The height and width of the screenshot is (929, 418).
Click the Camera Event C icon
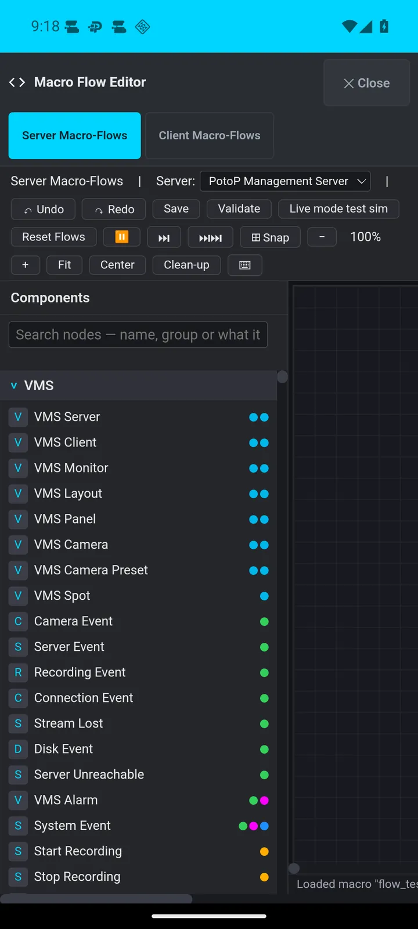pos(18,621)
